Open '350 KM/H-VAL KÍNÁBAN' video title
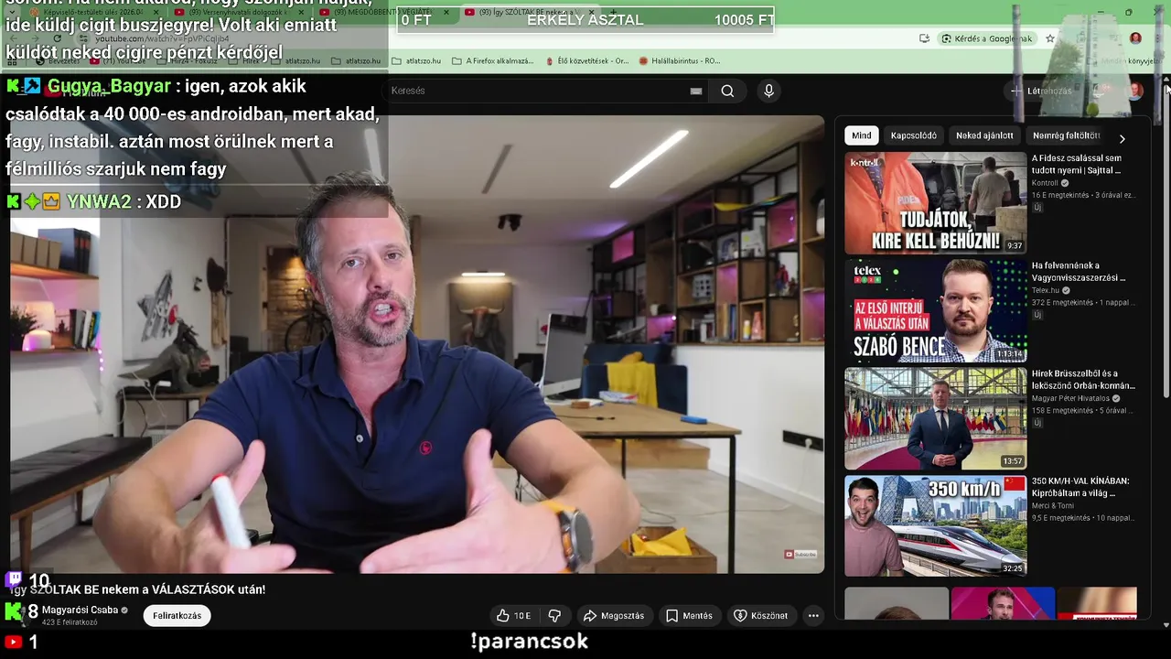The width and height of the screenshot is (1171, 659). click(x=1080, y=487)
